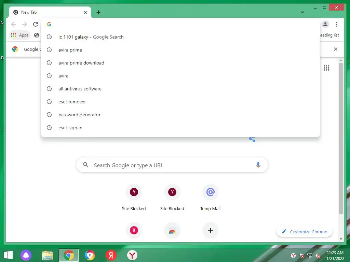
Task: Open the second Site Blocked shortcut
Action: tap(172, 198)
